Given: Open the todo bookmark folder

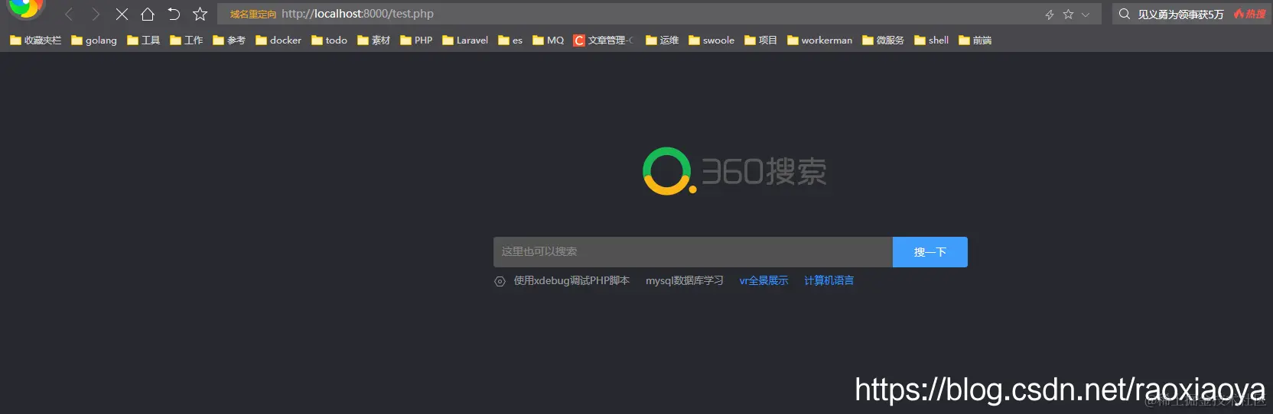Looking at the screenshot, I should pos(329,40).
